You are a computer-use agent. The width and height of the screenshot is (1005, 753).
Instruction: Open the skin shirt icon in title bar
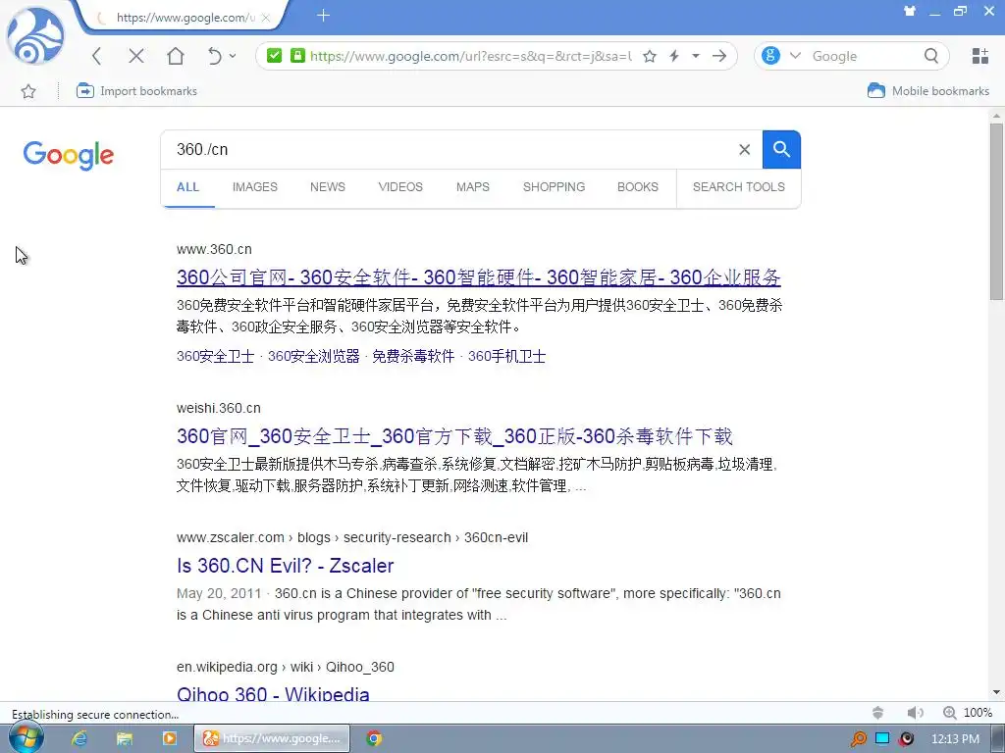click(910, 11)
